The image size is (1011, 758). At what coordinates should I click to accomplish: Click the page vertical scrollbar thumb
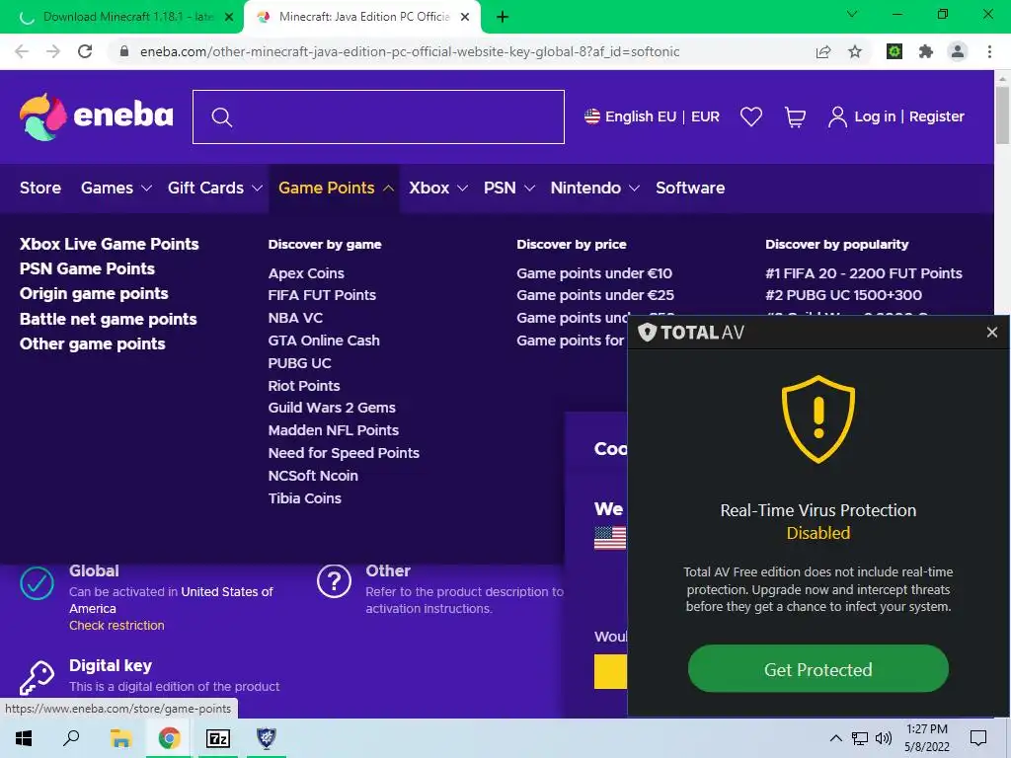1002,114
